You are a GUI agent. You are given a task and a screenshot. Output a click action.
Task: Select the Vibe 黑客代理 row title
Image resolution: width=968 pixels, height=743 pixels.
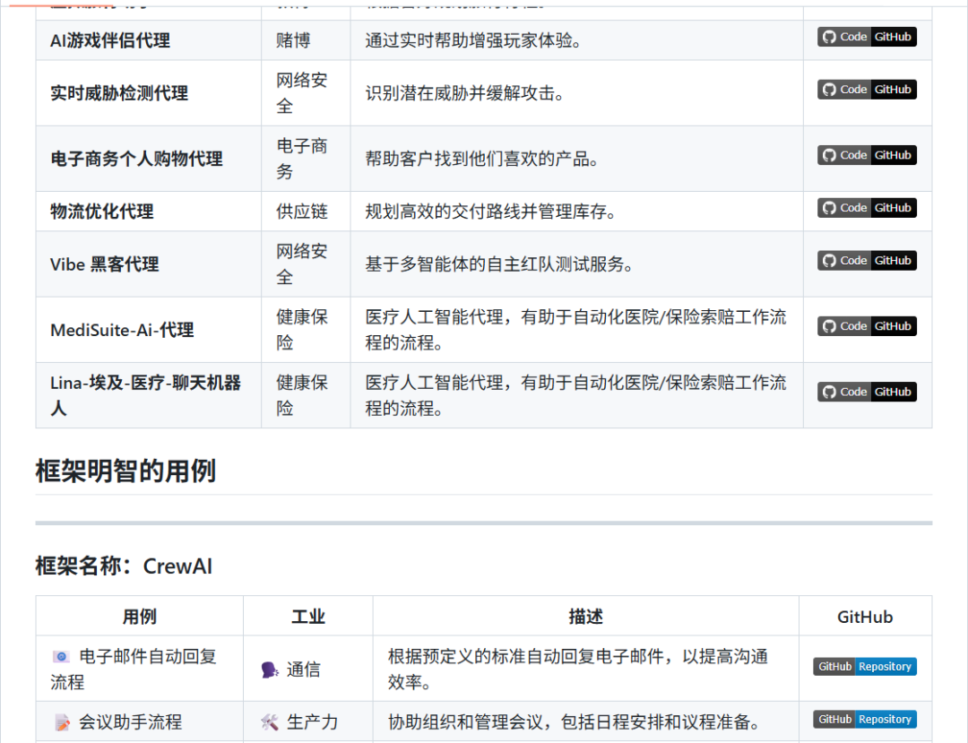tap(104, 264)
